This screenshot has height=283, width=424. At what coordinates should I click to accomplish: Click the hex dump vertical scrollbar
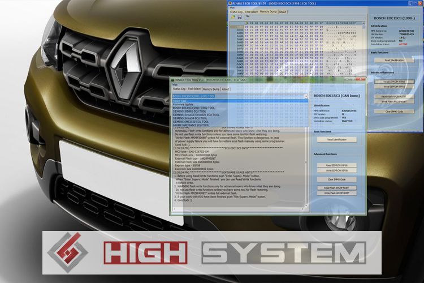363,49
